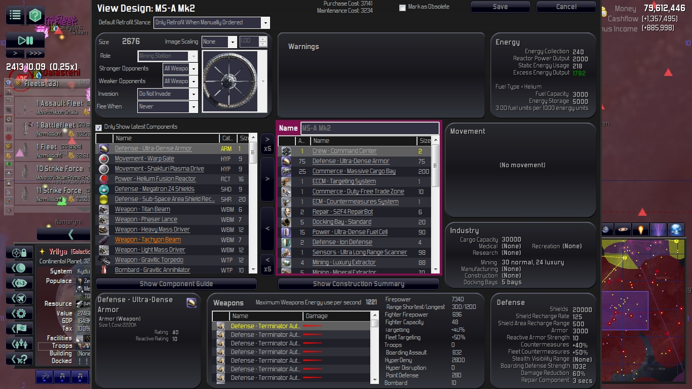This screenshot has height=389, width=692.
Task: Sort component list by Name column
Action: click(166, 138)
